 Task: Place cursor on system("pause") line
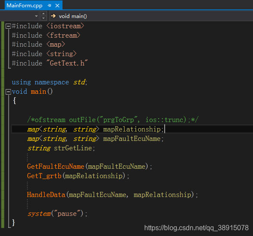click(57, 214)
